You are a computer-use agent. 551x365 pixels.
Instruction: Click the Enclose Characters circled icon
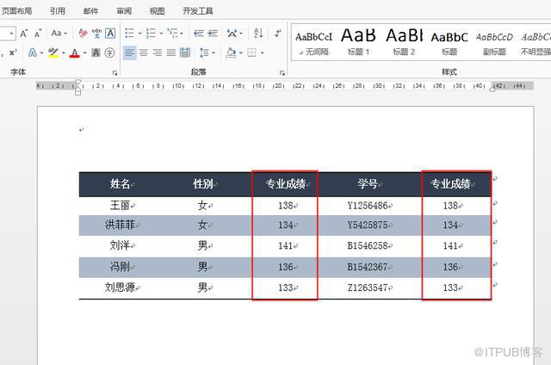[x=109, y=53]
